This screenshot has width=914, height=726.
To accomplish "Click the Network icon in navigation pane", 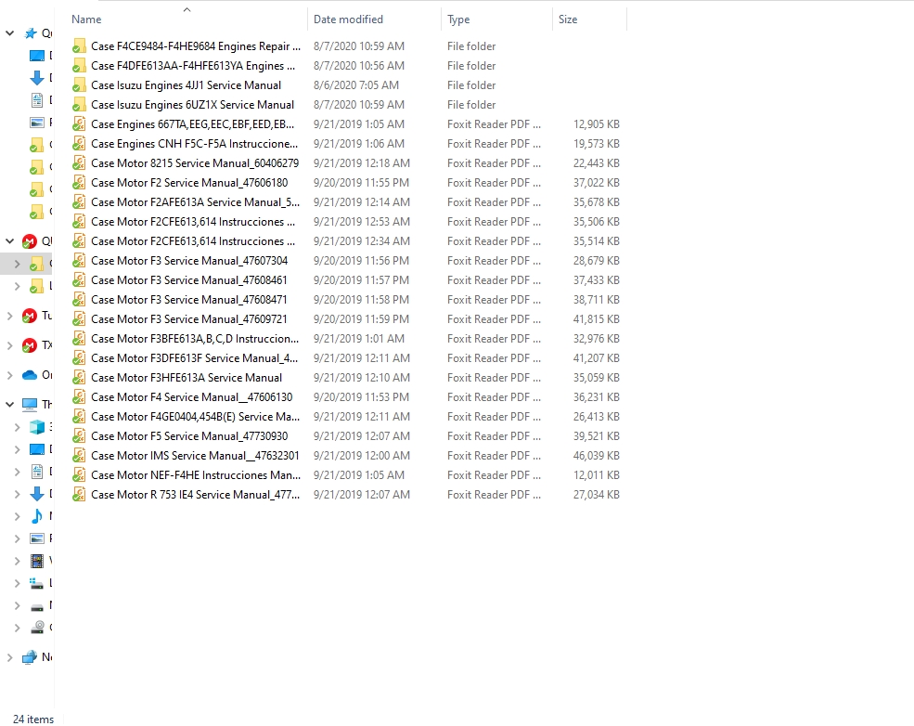I will pyautogui.click(x=30, y=657).
